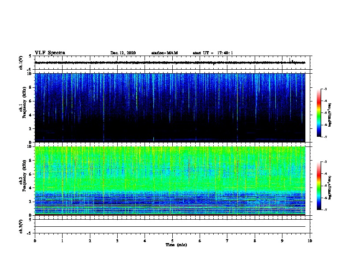Click time axis tick label "2"

coord(90,240)
